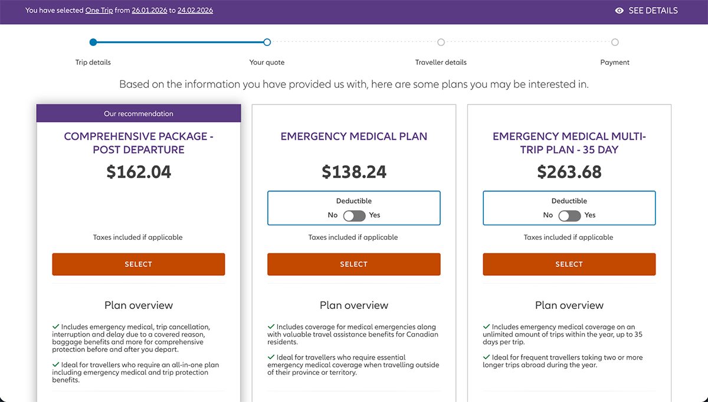Click the checkmark in Multi-Trip plan overview
This screenshot has width=708, height=402.
[487, 325]
